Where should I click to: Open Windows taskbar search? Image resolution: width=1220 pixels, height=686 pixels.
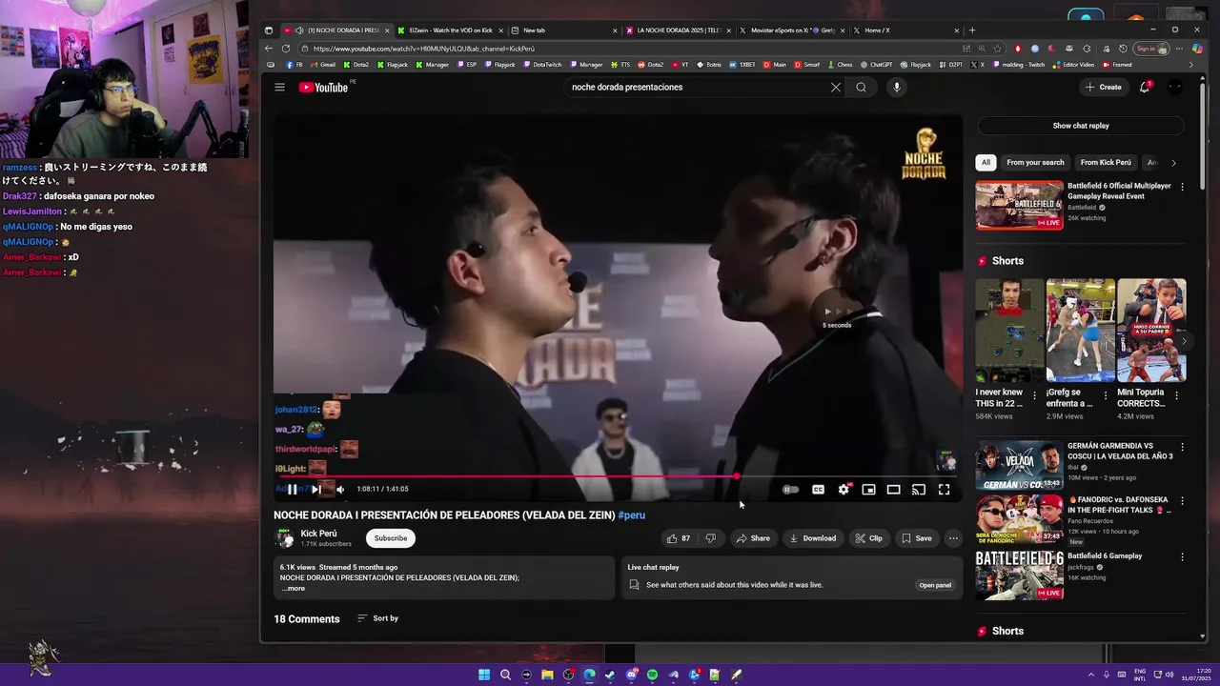click(505, 675)
